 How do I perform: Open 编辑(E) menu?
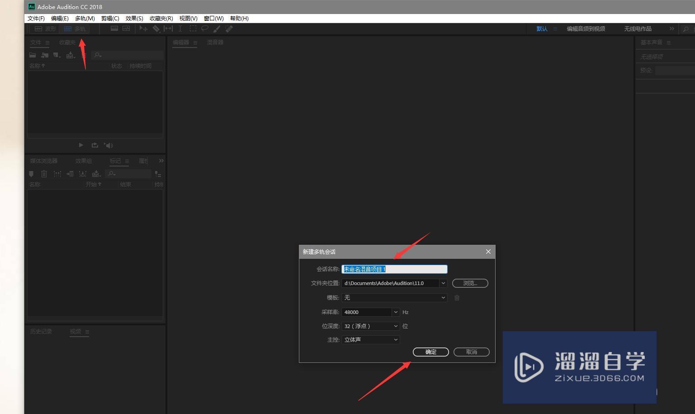tap(60, 19)
